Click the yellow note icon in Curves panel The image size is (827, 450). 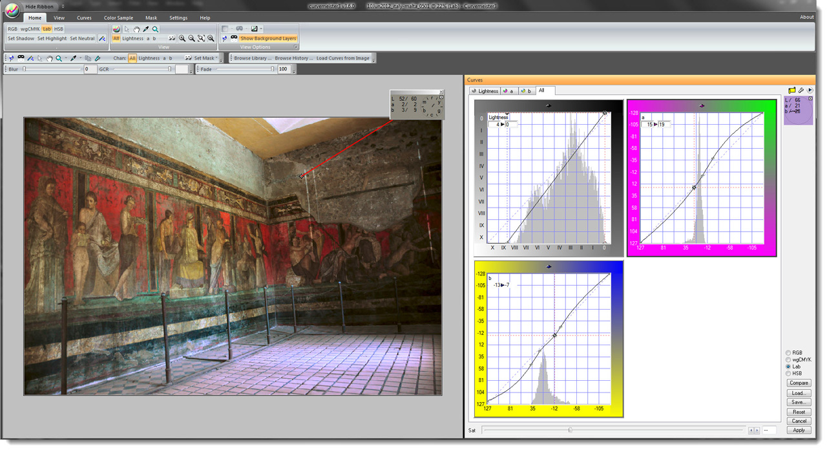pyautogui.click(x=792, y=90)
